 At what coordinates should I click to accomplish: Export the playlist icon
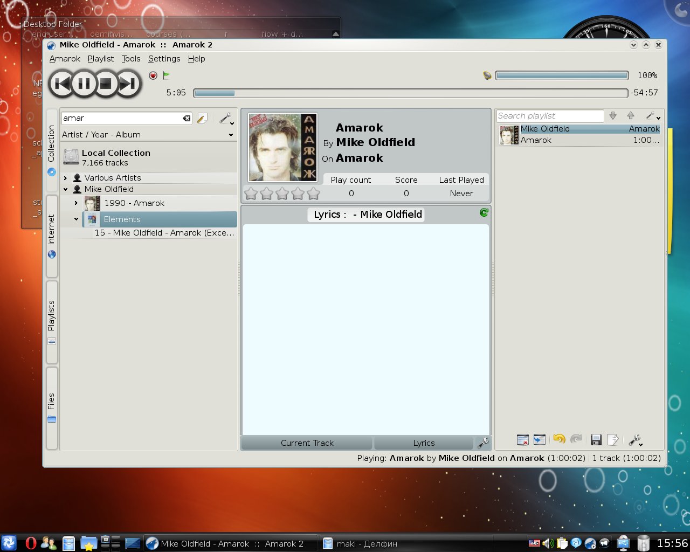(613, 440)
